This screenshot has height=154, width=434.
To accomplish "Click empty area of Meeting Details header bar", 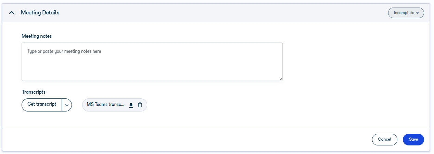I will coord(222,13).
